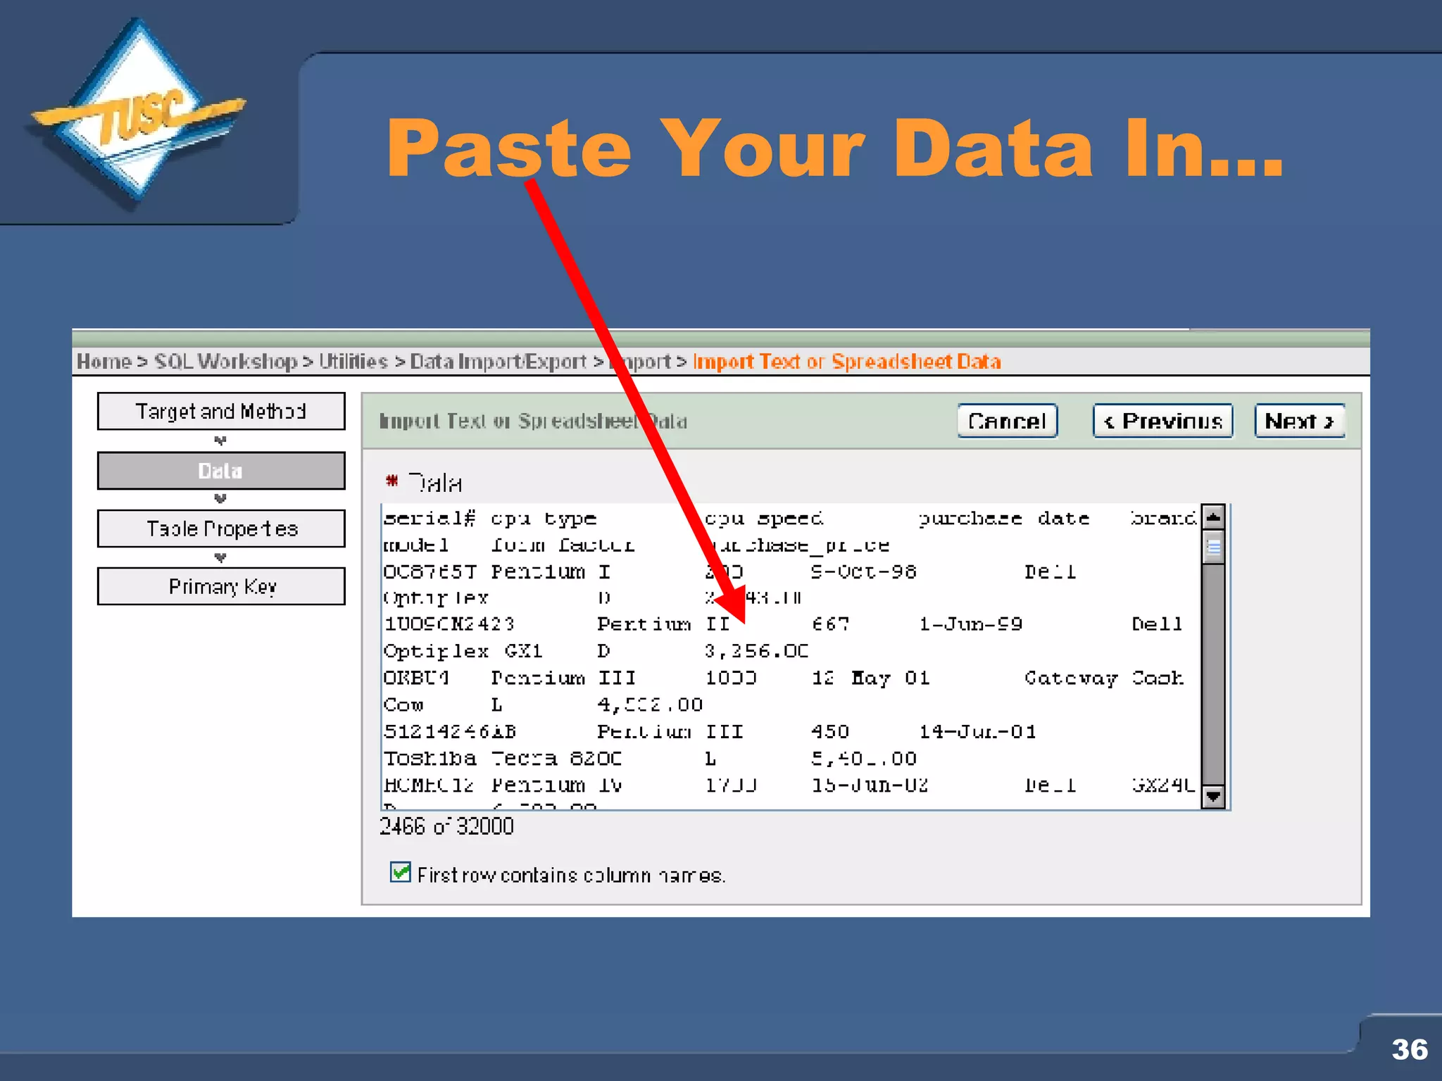Follow the Home breadcrumb link
Image resolution: width=1442 pixels, height=1081 pixels.
click(x=104, y=362)
